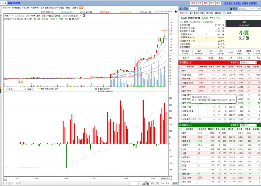Tick checkbox for 統一 broker row
261x186 pixels.
180,87
